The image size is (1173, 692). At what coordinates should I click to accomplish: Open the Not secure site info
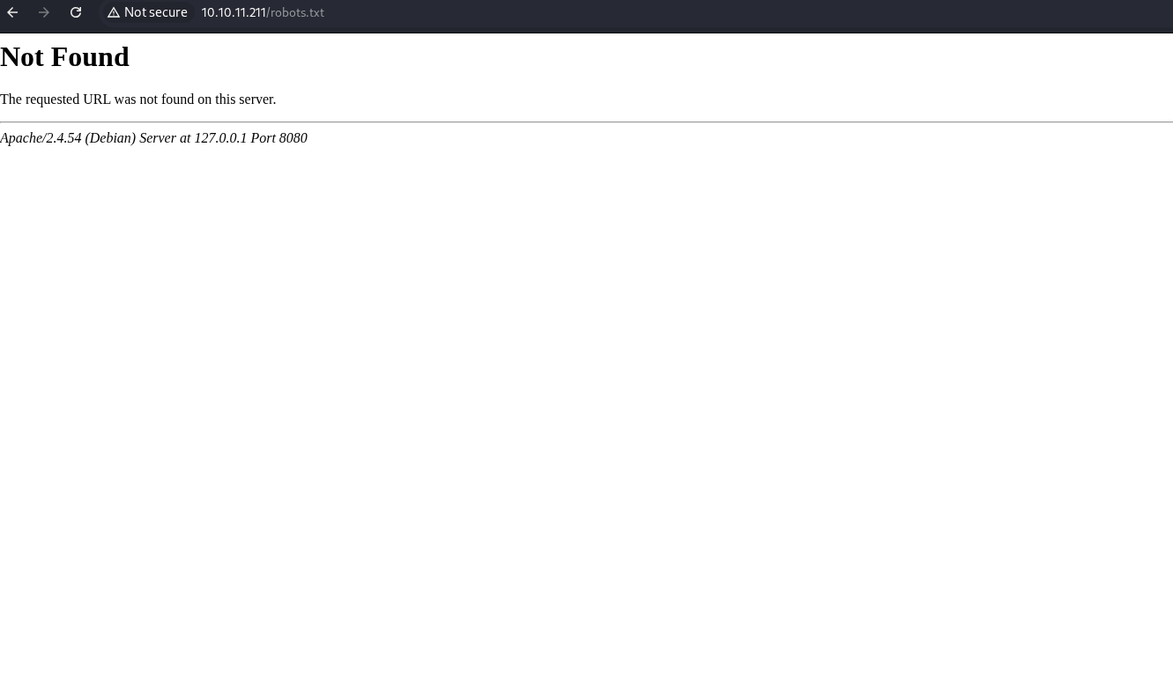click(155, 12)
